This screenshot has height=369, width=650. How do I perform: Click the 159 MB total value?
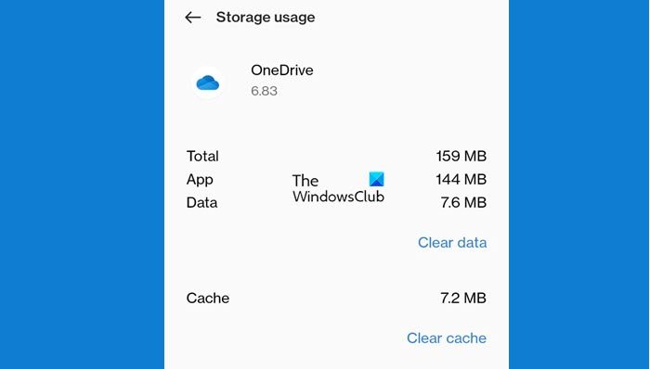pyautogui.click(x=461, y=157)
